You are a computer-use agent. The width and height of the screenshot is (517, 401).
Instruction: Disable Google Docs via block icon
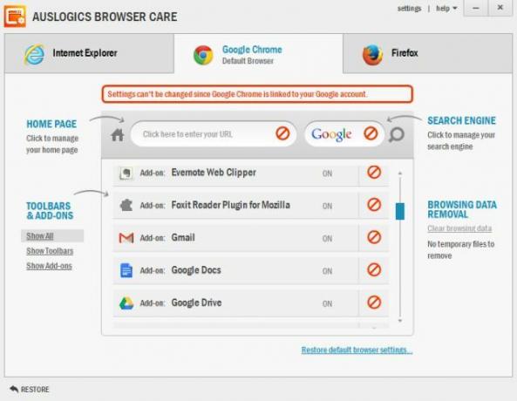[374, 269]
